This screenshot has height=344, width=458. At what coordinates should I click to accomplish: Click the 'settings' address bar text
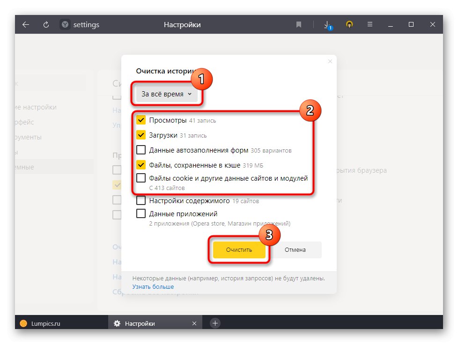coord(86,25)
